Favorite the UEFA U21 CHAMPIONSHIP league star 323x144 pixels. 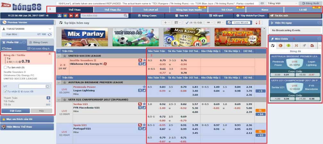point(65,100)
